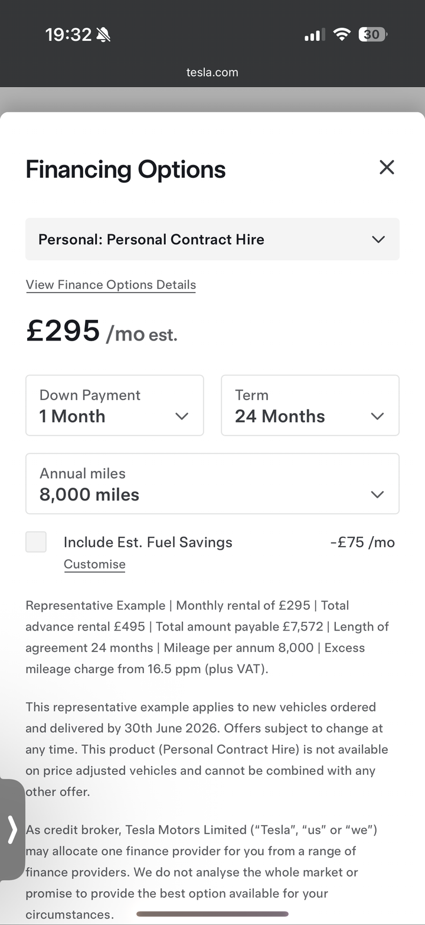
Task: Tap the Include Est. Fuel Savings label
Action: tap(148, 542)
